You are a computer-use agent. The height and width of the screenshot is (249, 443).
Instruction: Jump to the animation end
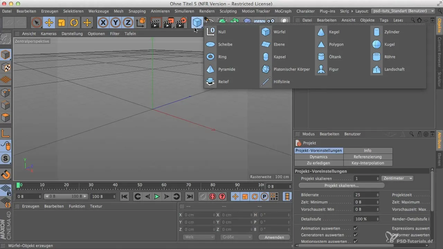pyautogui.click(x=190, y=196)
